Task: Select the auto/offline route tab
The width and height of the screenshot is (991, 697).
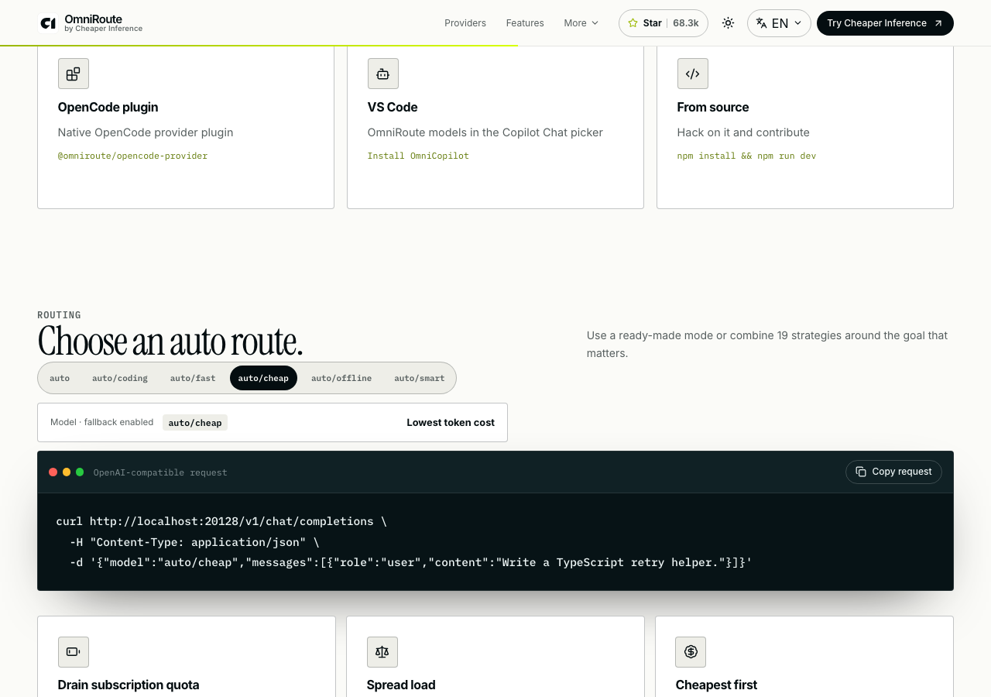Action: (341, 378)
